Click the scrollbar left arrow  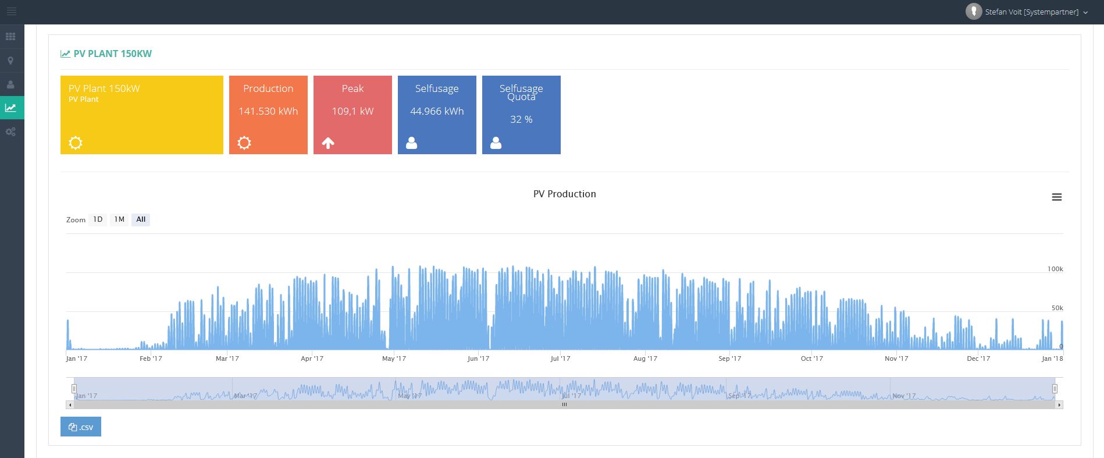point(70,404)
